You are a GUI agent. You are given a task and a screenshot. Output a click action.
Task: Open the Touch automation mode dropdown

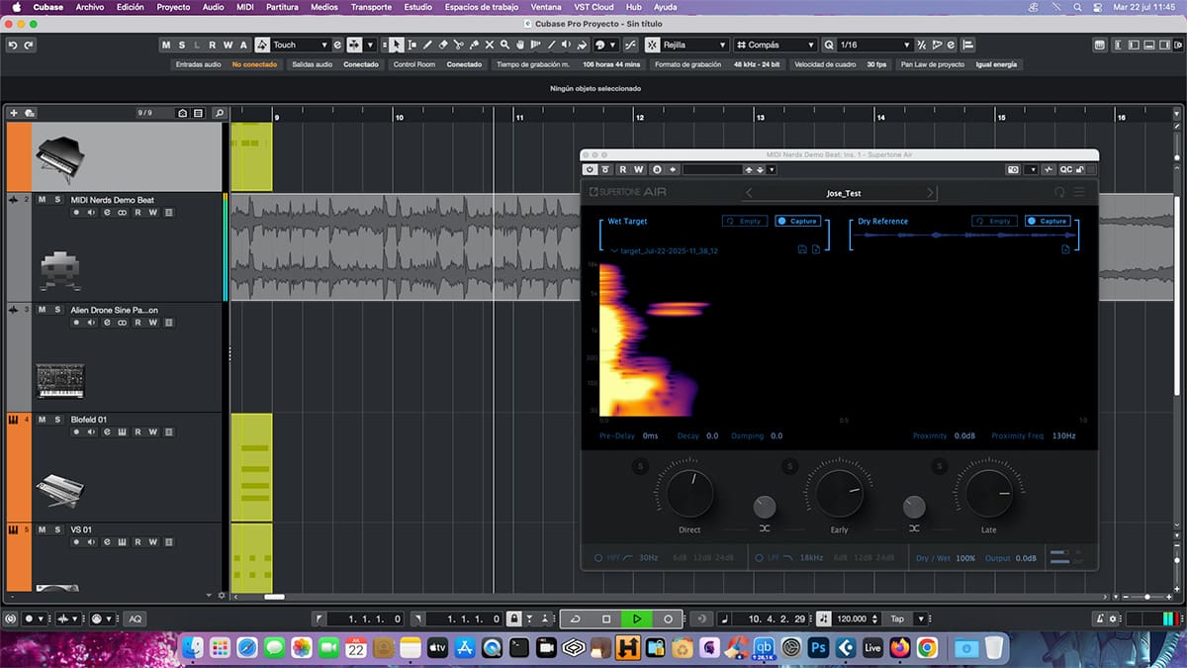point(323,45)
